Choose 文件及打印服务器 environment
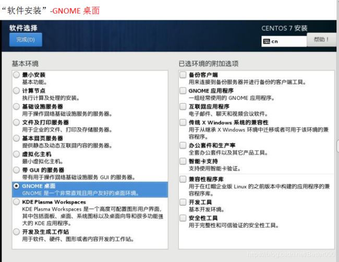This screenshot has width=339, height=262. (17, 122)
